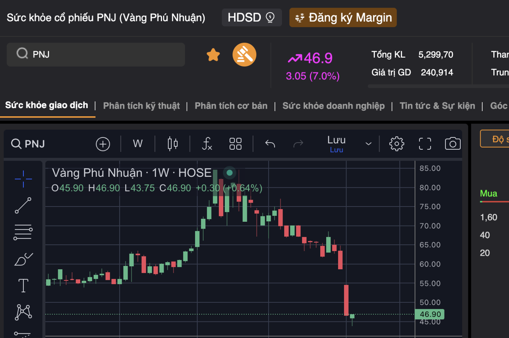This screenshot has height=338, width=509.
Task: Click the add/compare symbol plus icon
Action: pos(103,144)
